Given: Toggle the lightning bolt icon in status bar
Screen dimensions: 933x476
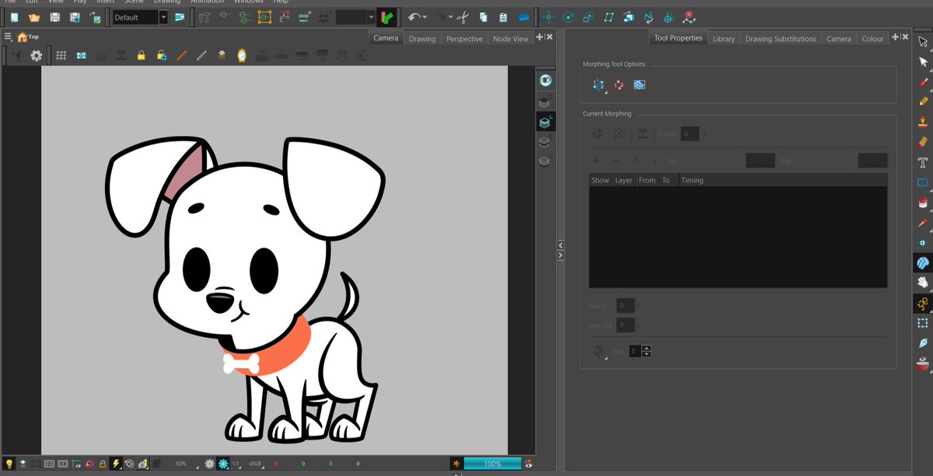Looking at the screenshot, I should point(115,464).
